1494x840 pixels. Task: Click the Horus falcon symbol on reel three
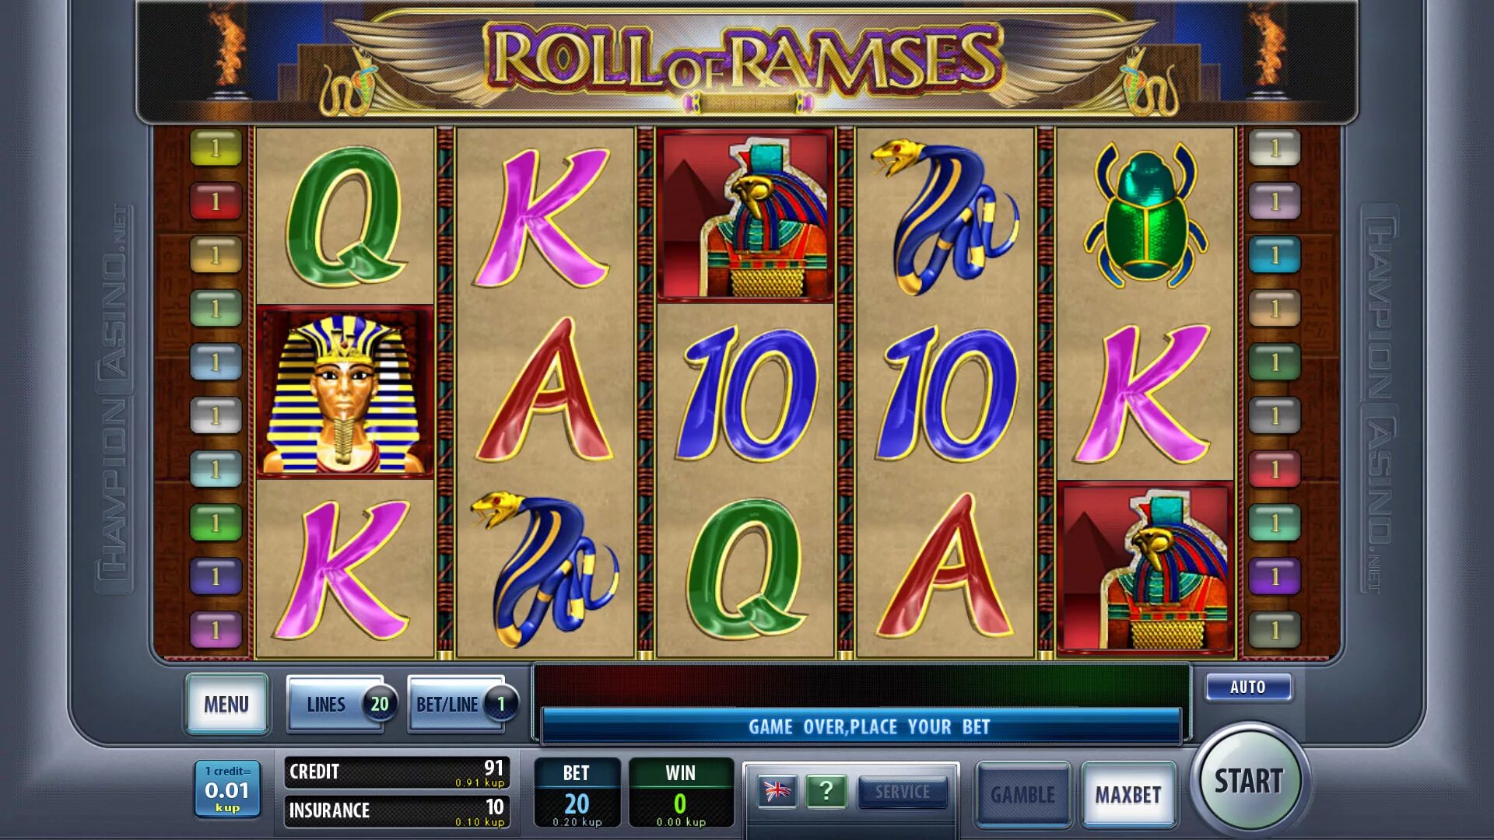pyautogui.click(x=745, y=215)
